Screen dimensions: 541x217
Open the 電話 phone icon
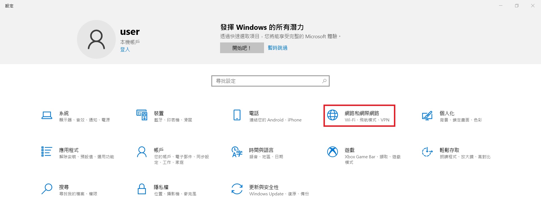[237, 115]
